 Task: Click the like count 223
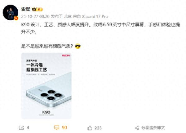pyautogui.click(x=98, y=128)
